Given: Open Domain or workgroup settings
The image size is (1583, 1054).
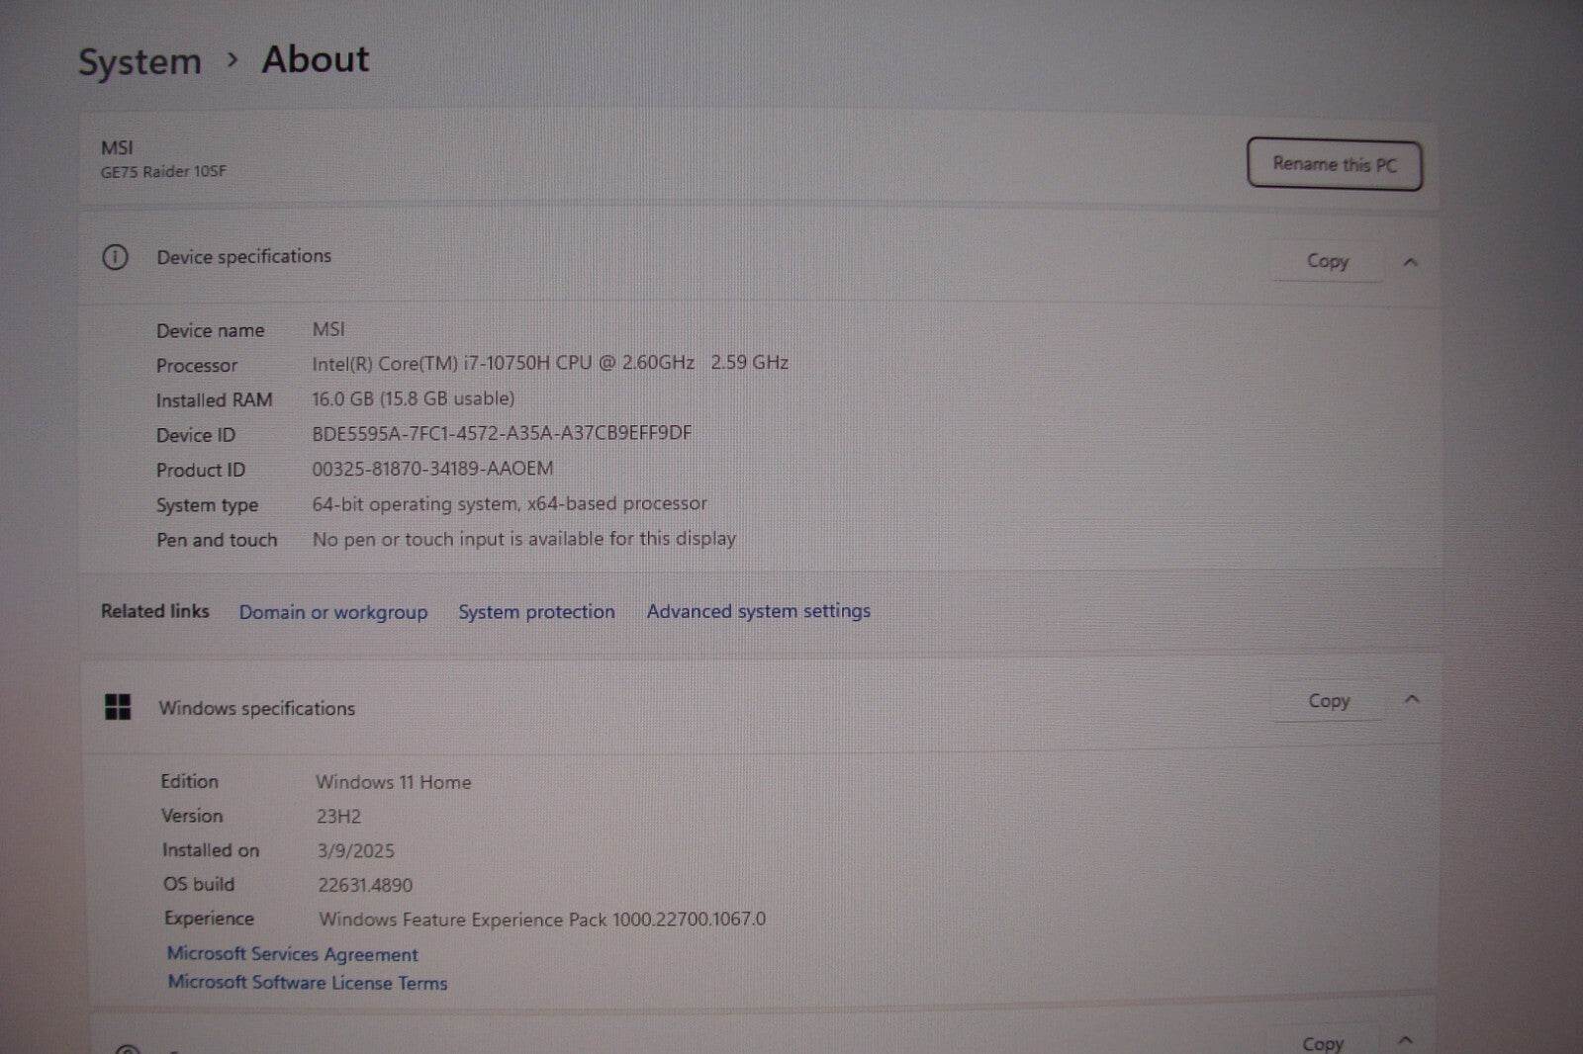Looking at the screenshot, I should (333, 612).
